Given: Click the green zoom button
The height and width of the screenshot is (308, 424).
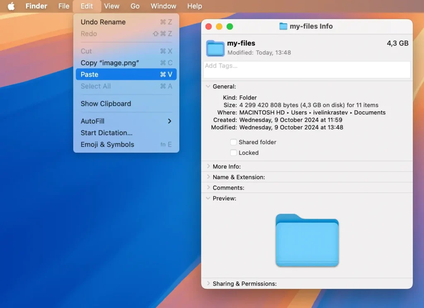Looking at the screenshot, I should pyautogui.click(x=230, y=26).
